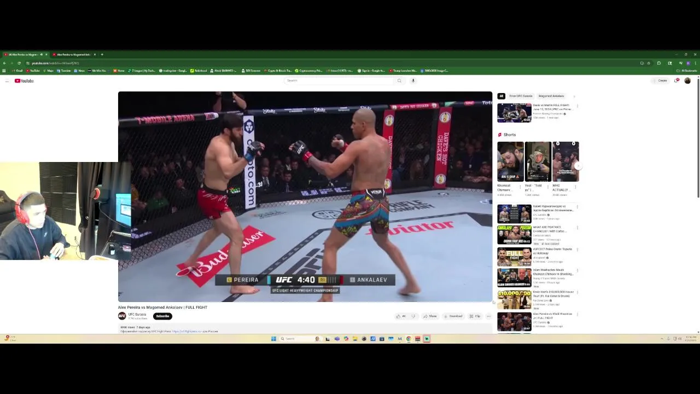Image resolution: width=700 pixels, height=394 pixels.
Task: Open options for Khabib Nurmagomedov video
Action: point(577,207)
